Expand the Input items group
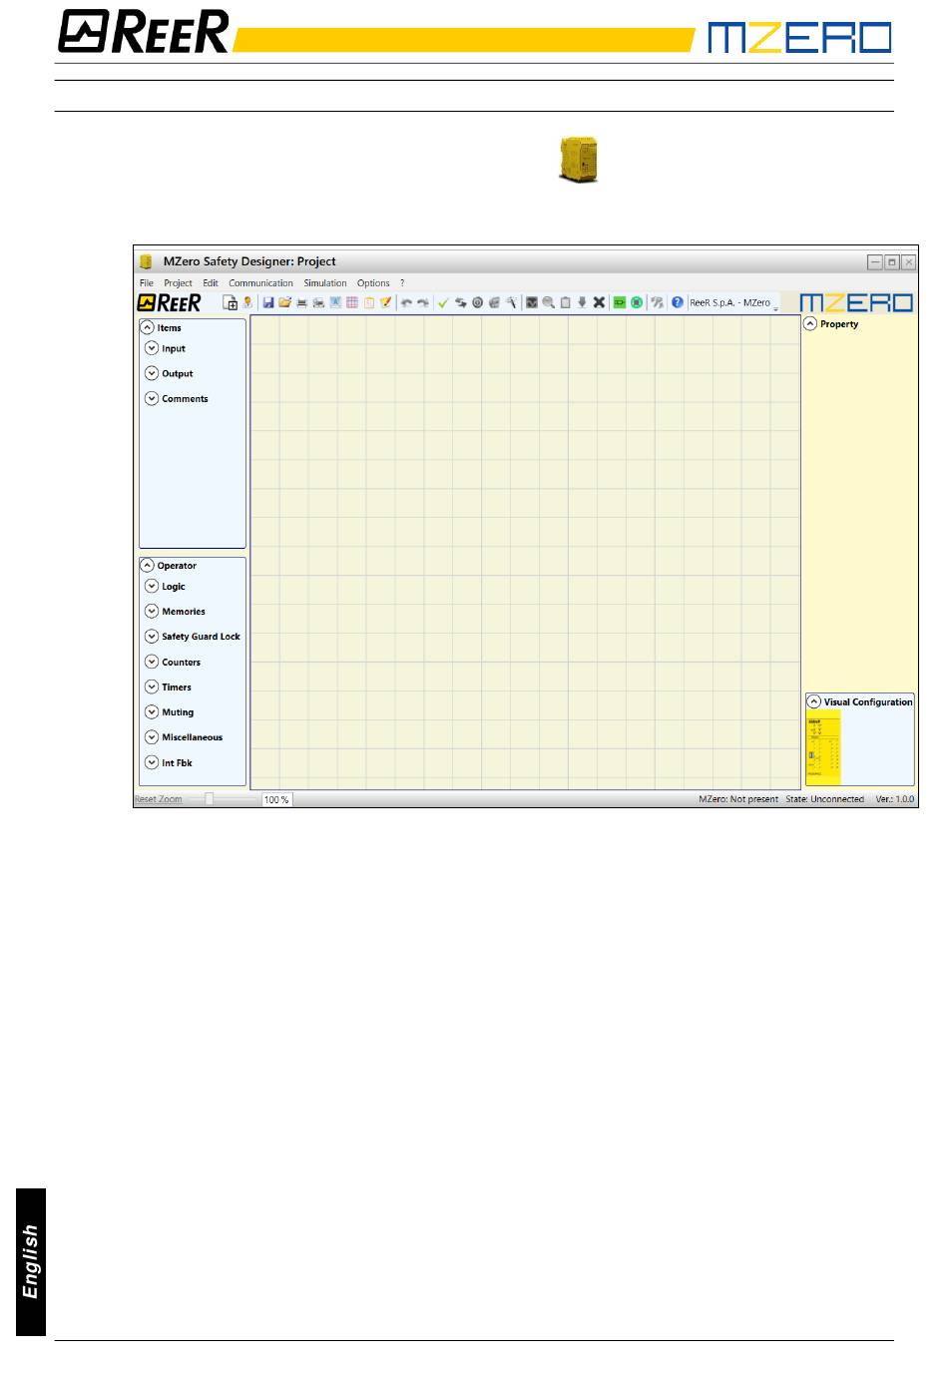 coord(152,348)
